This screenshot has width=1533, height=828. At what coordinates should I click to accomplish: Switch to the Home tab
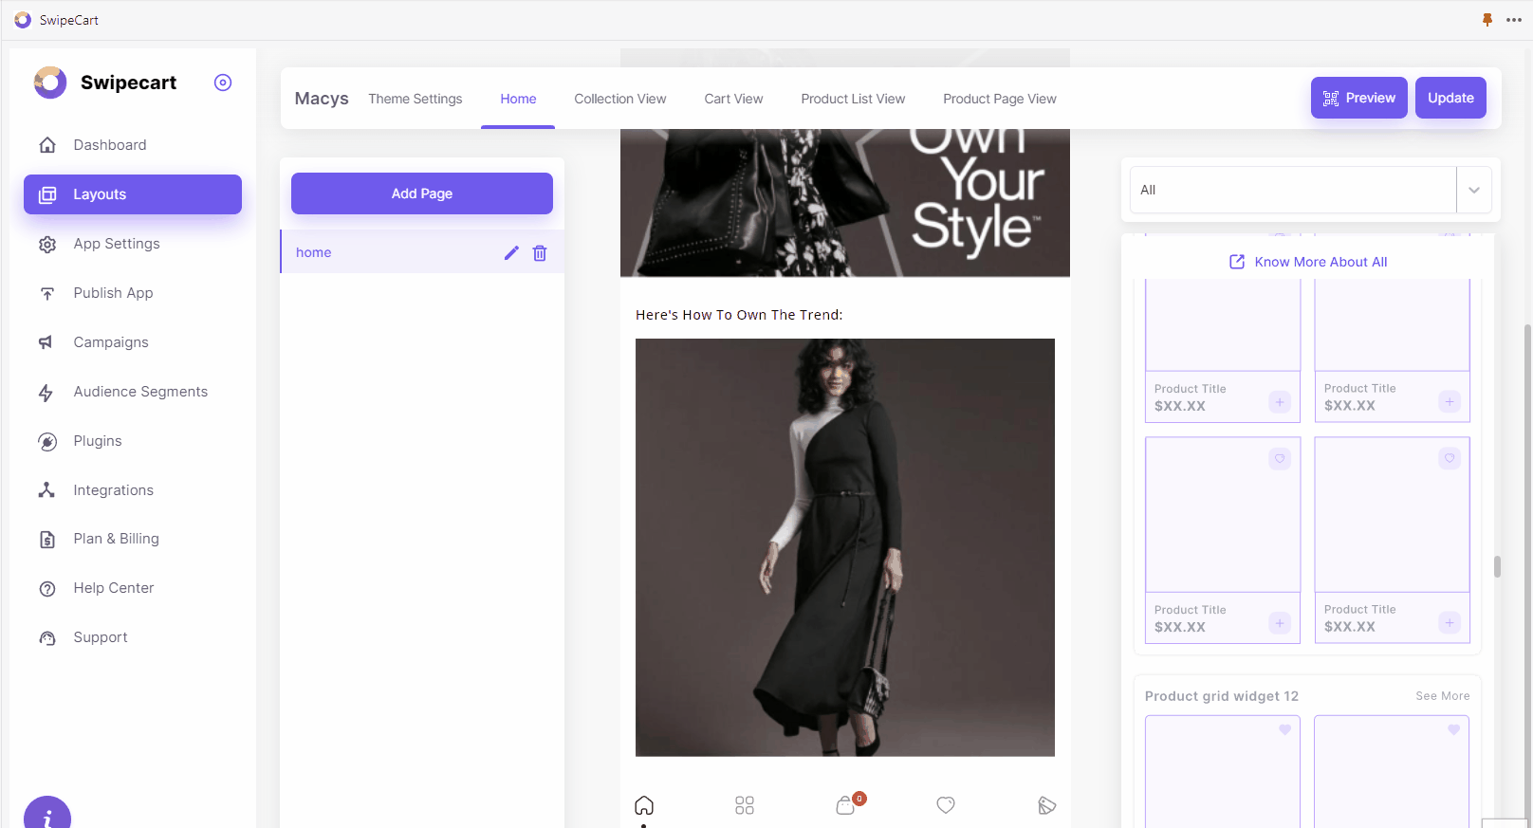518,99
